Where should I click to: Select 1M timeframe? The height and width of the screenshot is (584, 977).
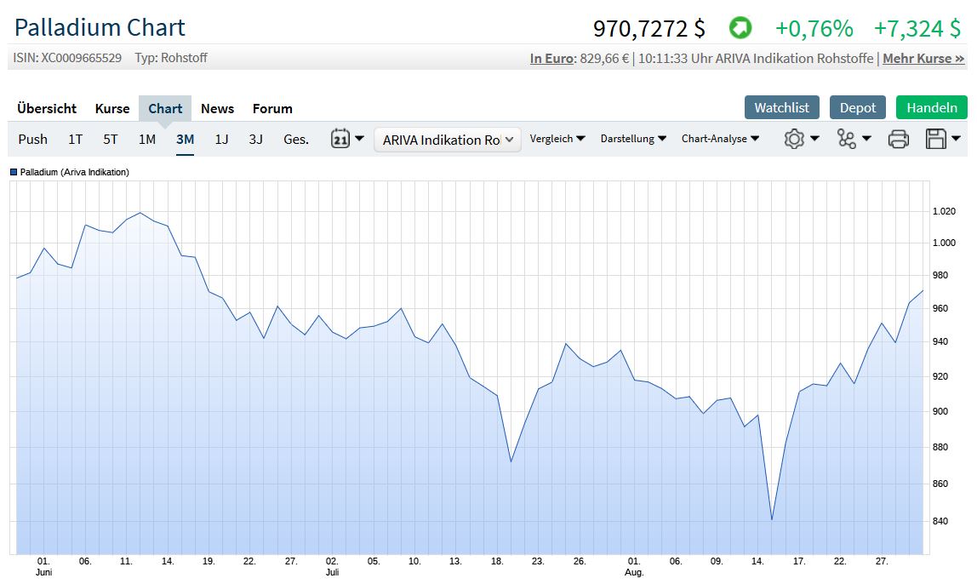[147, 139]
